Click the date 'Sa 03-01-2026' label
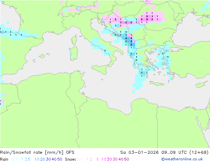The image size is (210, 162). tap(139, 152)
